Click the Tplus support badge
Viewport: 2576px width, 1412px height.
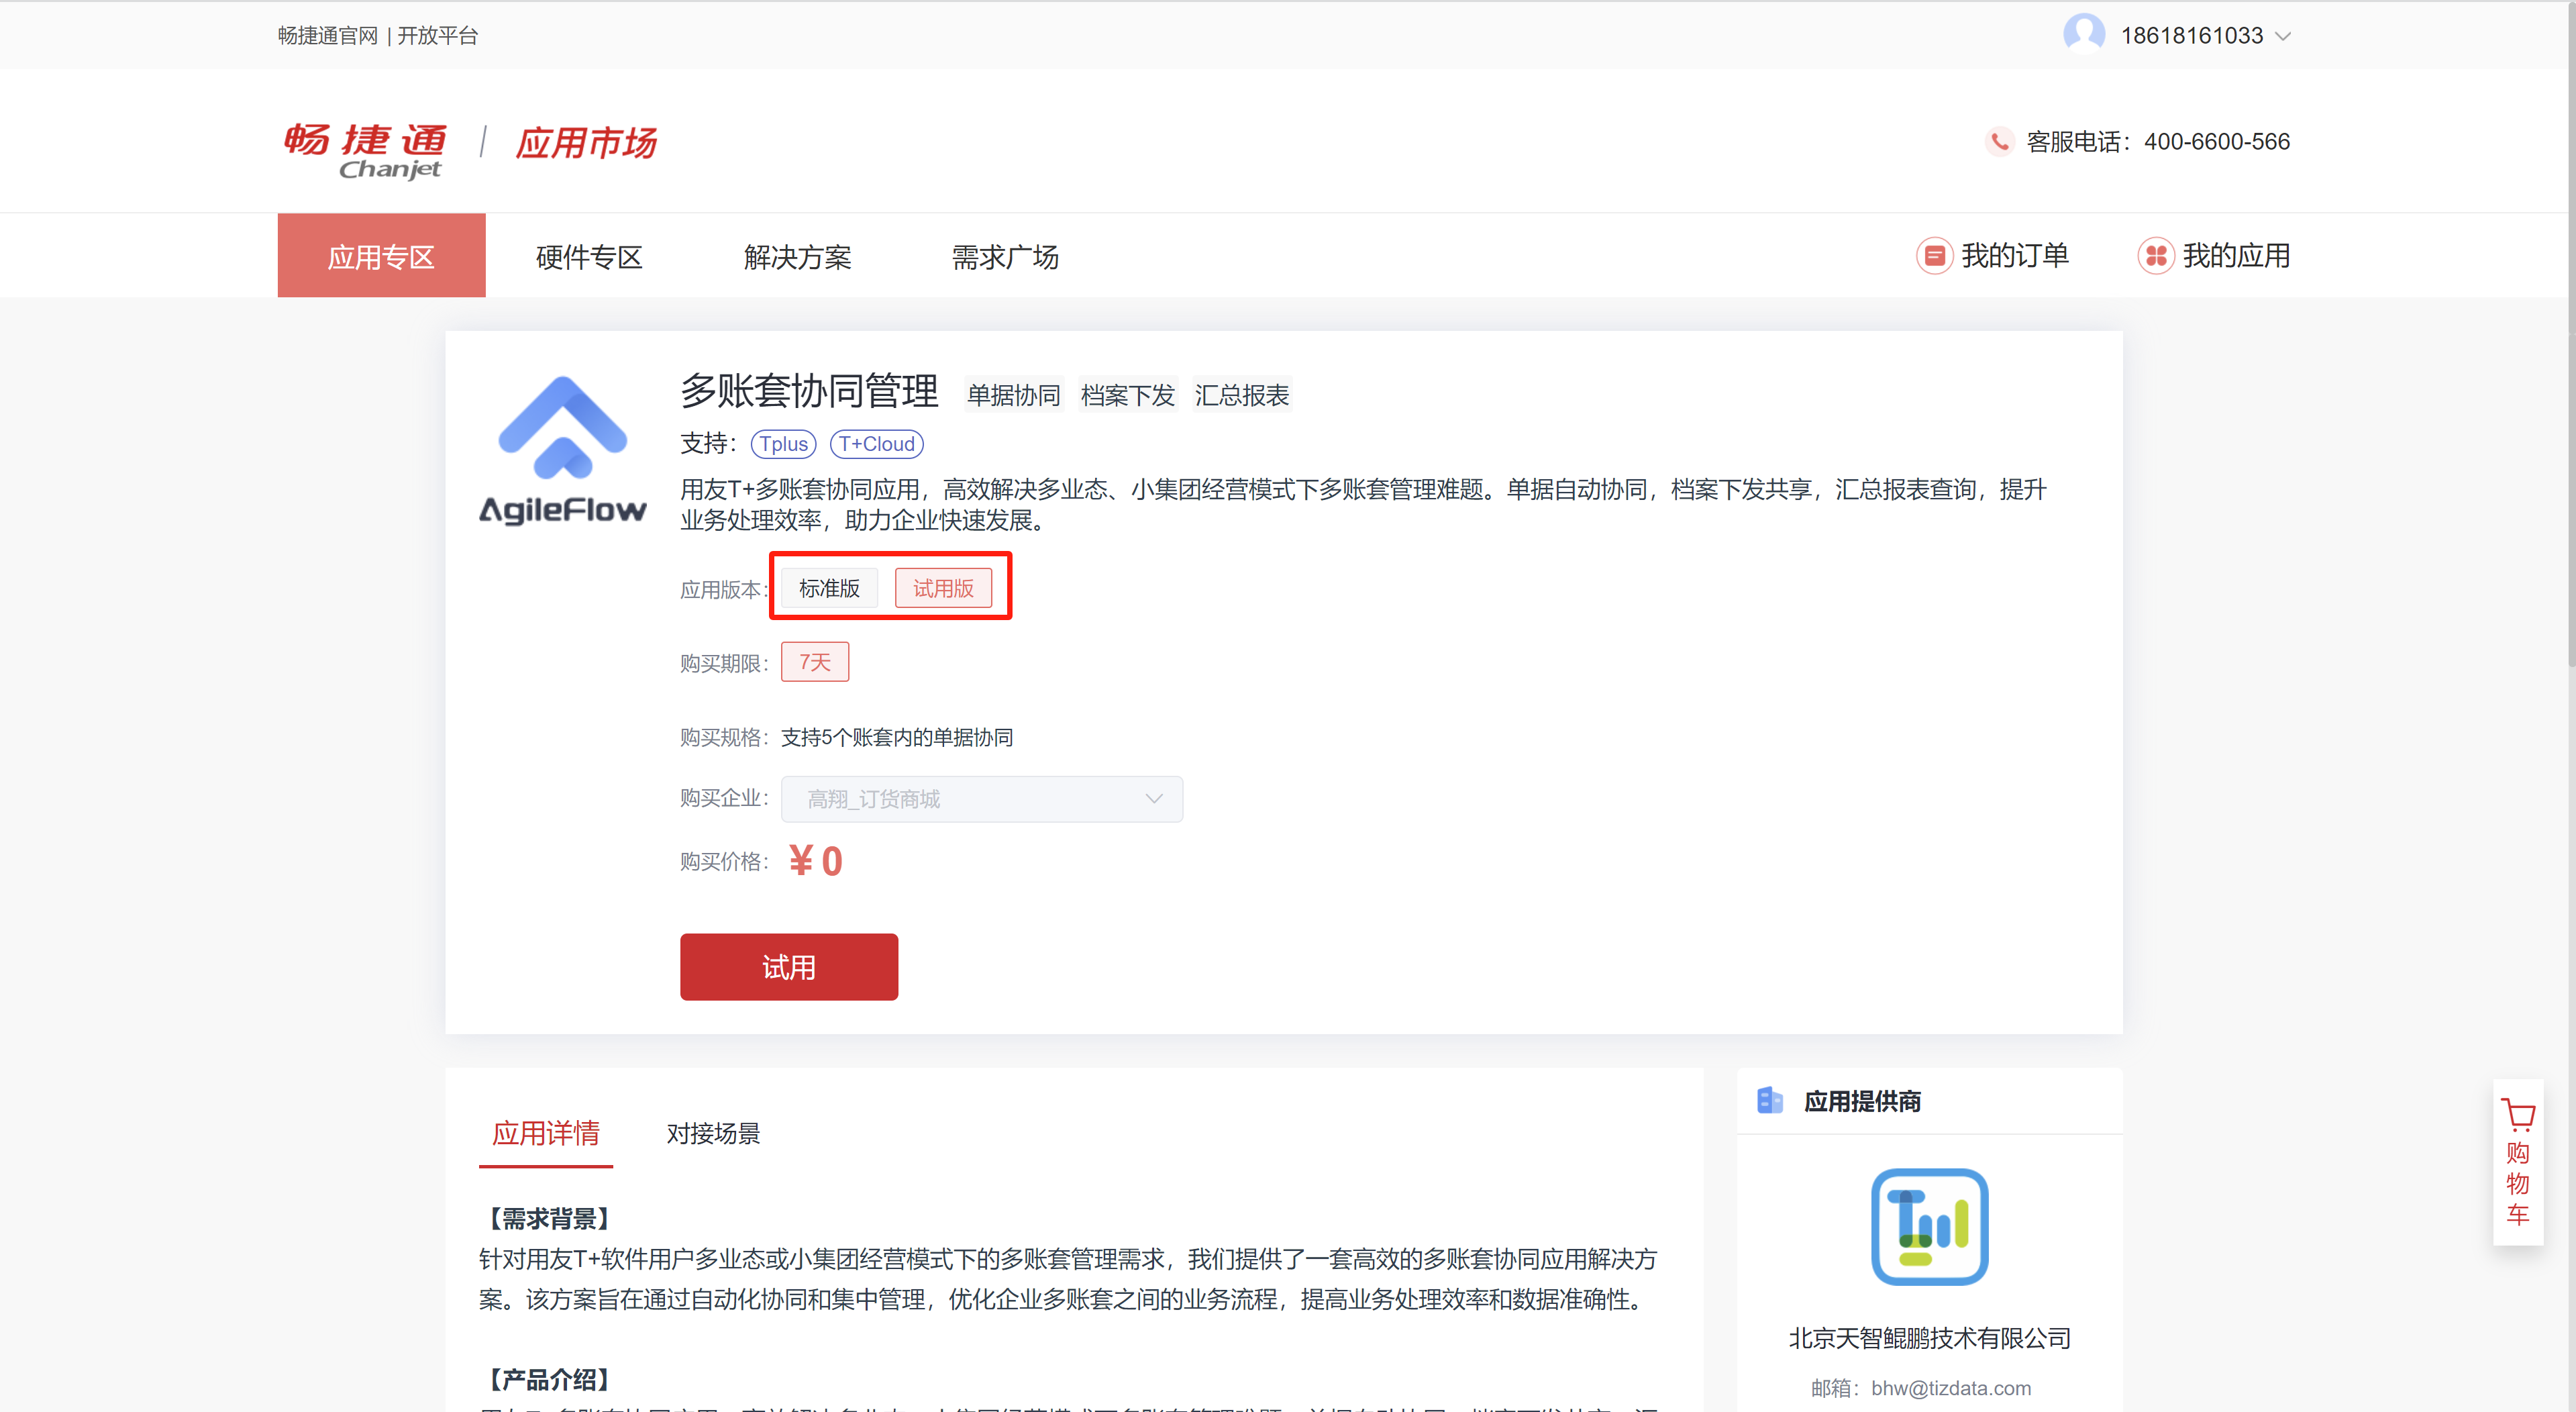[x=783, y=444]
